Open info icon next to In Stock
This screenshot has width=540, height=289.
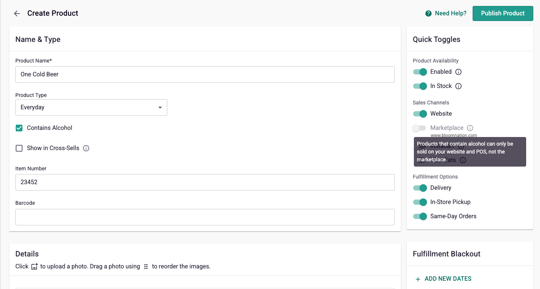[458, 86]
